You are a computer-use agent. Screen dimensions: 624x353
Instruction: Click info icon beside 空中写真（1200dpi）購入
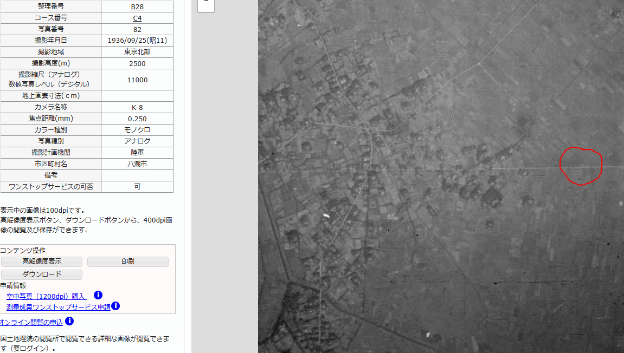point(98,295)
